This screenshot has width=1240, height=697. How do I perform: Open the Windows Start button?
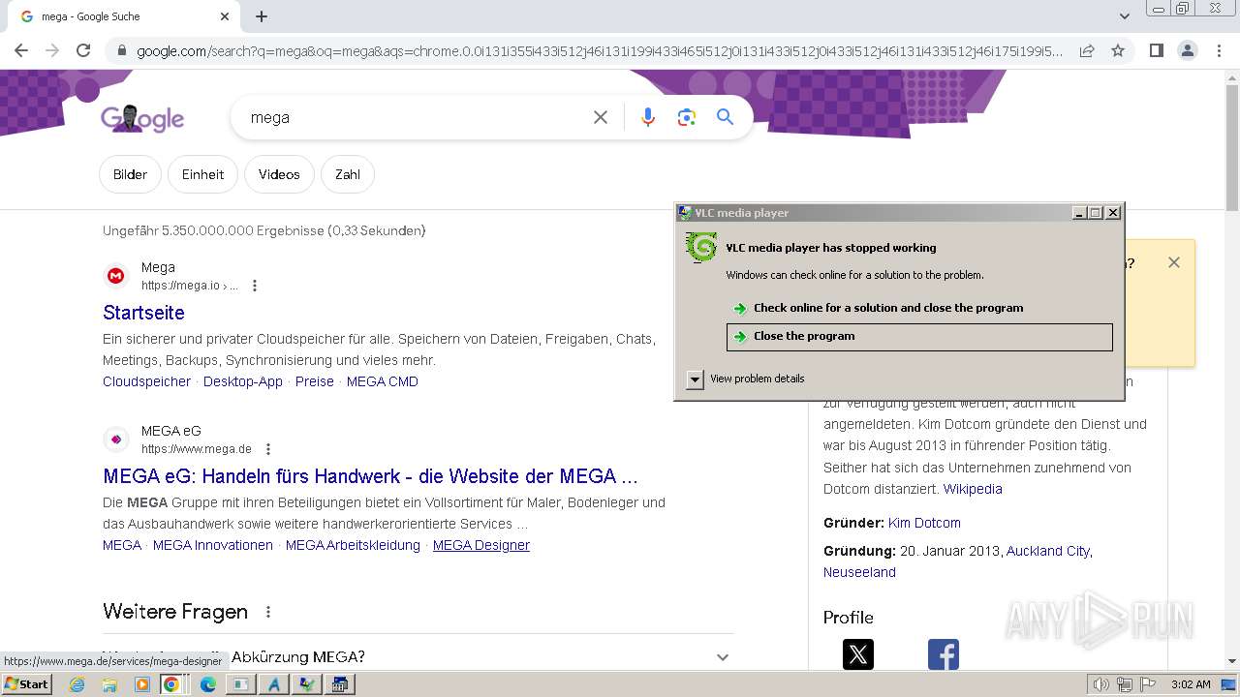click(26, 683)
